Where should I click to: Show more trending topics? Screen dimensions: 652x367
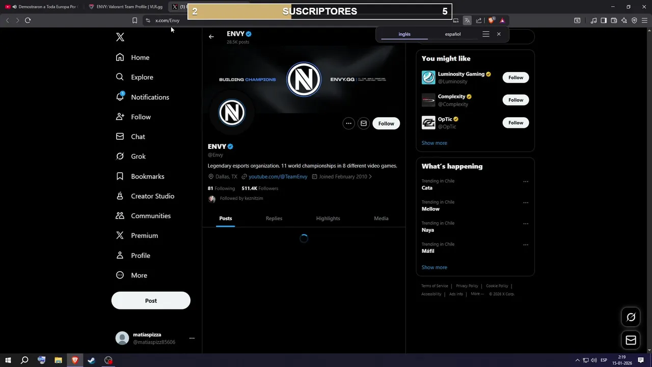(x=434, y=267)
